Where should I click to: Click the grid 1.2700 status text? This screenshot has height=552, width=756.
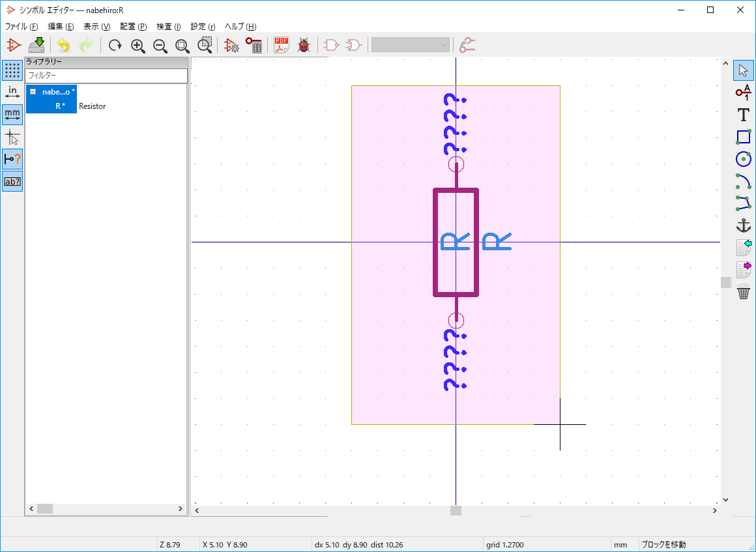(x=504, y=545)
